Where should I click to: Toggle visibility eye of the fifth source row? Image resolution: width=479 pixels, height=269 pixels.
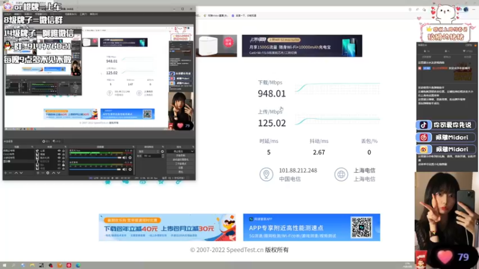59,165
